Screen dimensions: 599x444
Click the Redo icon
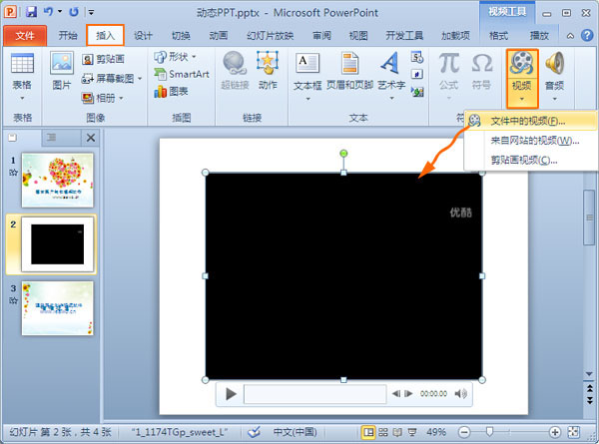click(x=74, y=12)
